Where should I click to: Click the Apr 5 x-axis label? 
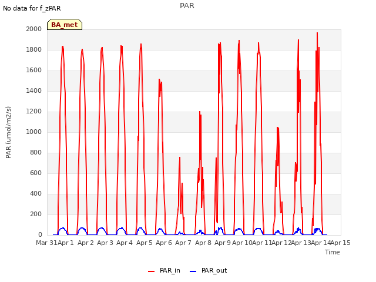click(145, 243)
